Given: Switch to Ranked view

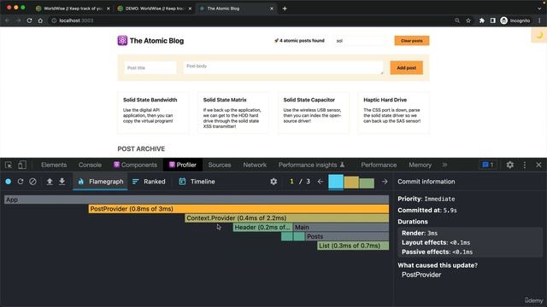Looking at the screenshot, I should 149,182.
